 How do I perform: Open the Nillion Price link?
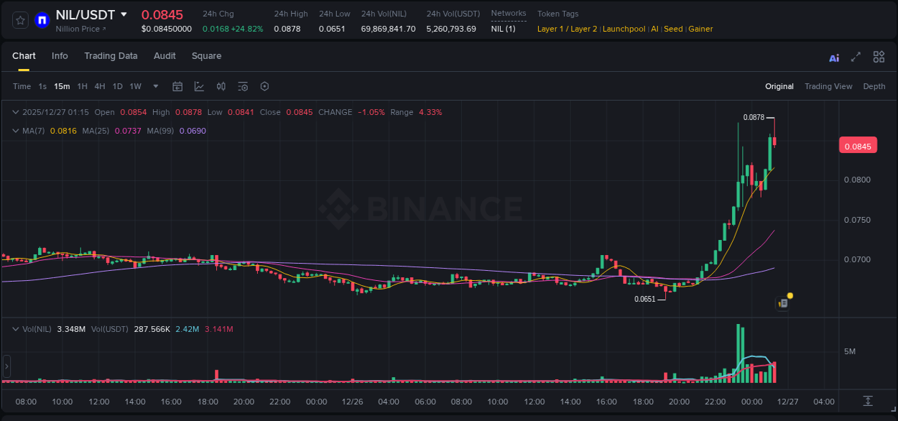(x=80, y=29)
